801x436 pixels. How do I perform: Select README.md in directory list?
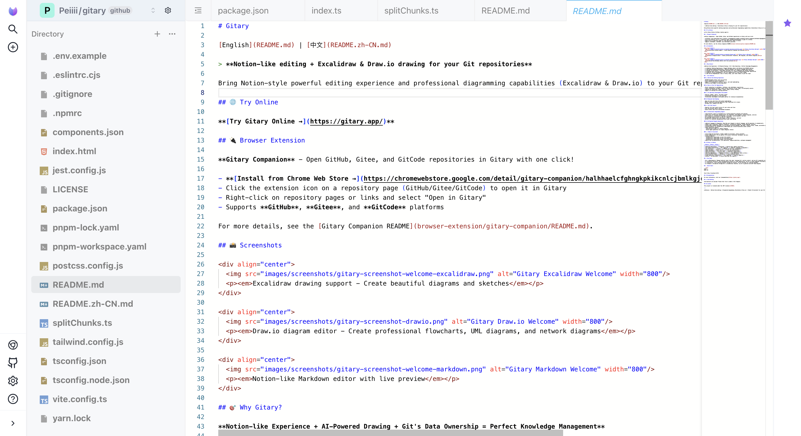click(x=106, y=284)
